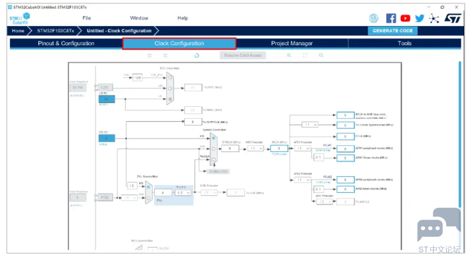This screenshot has height=259, width=466.
Task: Select HSI on System Clock Mux
Action: (x=214, y=138)
